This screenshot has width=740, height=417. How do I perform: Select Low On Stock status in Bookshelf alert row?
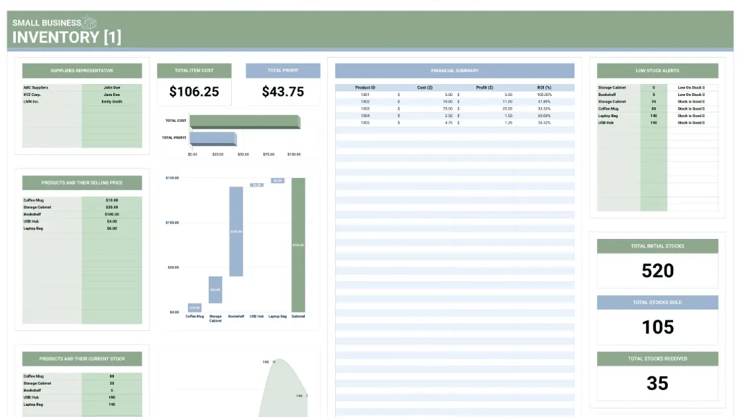tap(692, 95)
